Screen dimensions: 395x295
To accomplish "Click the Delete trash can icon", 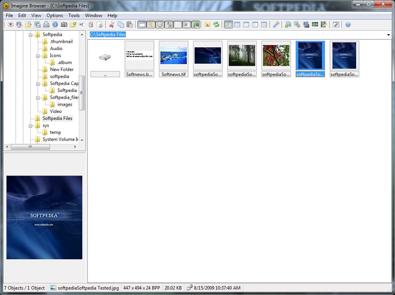I will point(91,25).
